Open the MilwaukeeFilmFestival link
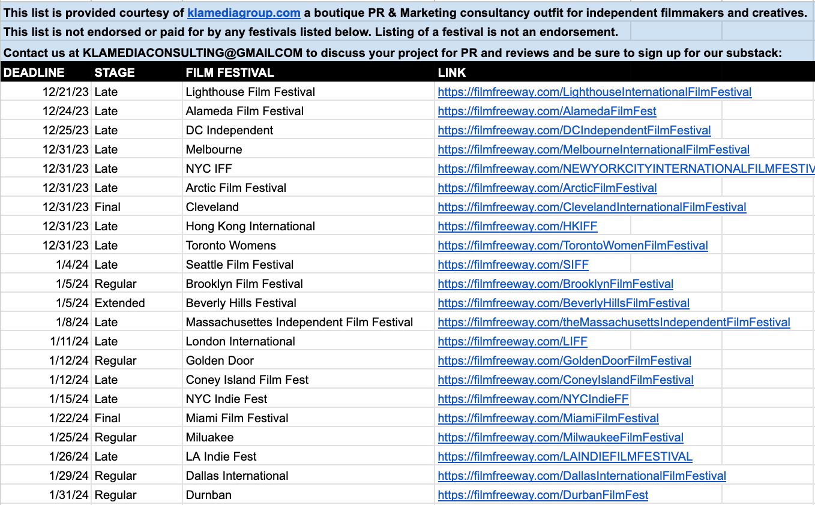This screenshot has height=505, width=815. (561, 437)
